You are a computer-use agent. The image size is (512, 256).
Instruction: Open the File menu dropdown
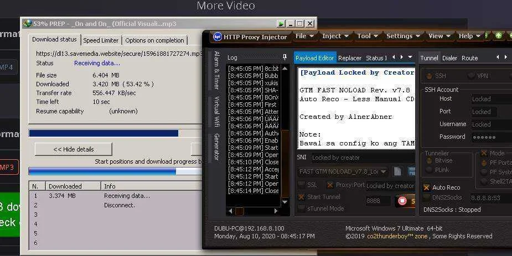coord(304,36)
